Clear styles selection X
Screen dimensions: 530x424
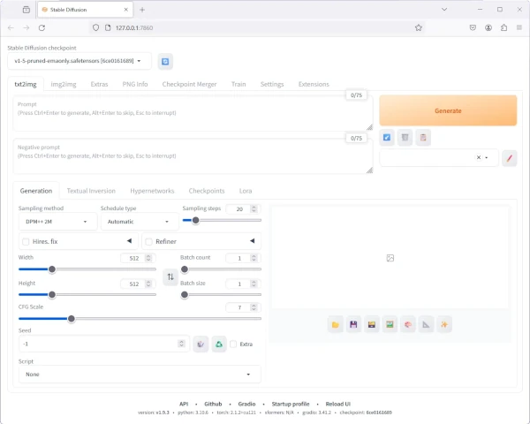(479, 157)
